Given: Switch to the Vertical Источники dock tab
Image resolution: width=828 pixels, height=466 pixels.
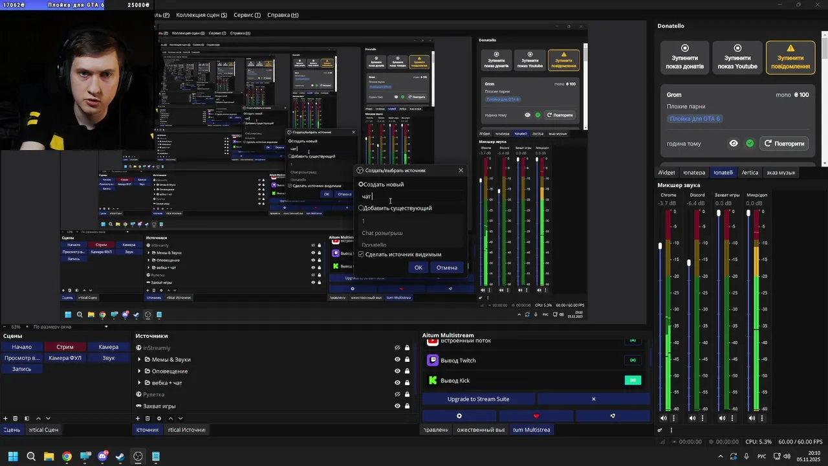Looking at the screenshot, I should tap(186, 430).
